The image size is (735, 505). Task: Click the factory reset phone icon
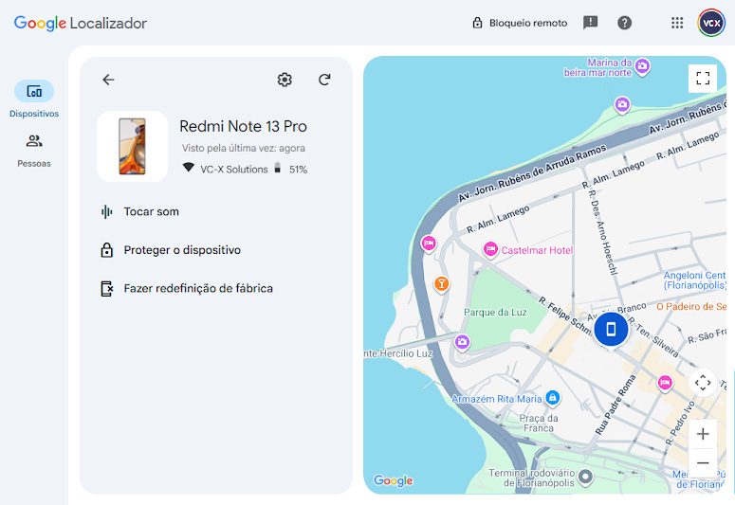tap(107, 289)
